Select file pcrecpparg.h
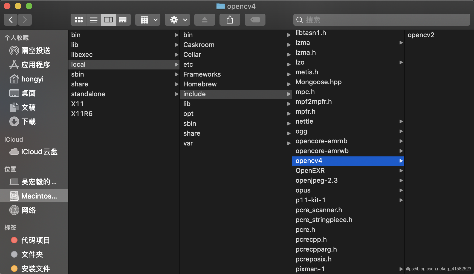The height and width of the screenshot is (274, 474). (348, 249)
